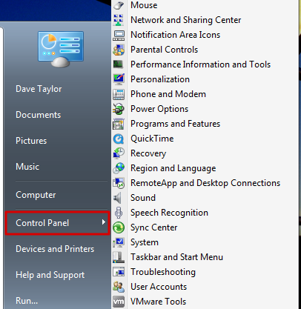The height and width of the screenshot is (309, 301).
Task: Click the User Accounts people icon
Action: (119, 287)
